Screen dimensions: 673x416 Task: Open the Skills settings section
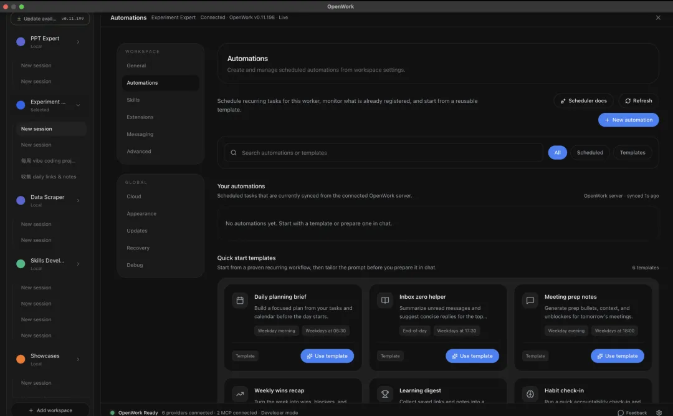(161, 100)
